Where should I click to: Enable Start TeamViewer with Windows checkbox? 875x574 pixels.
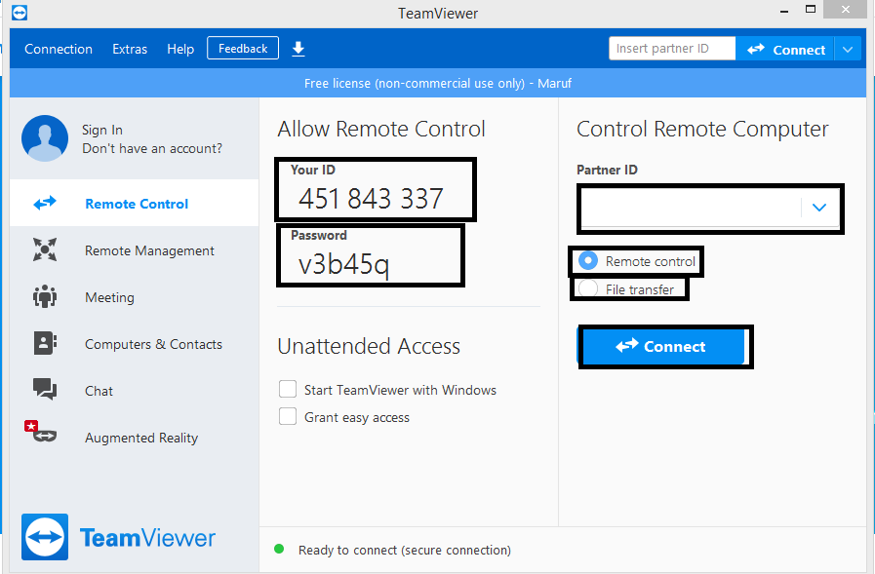[288, 389]
